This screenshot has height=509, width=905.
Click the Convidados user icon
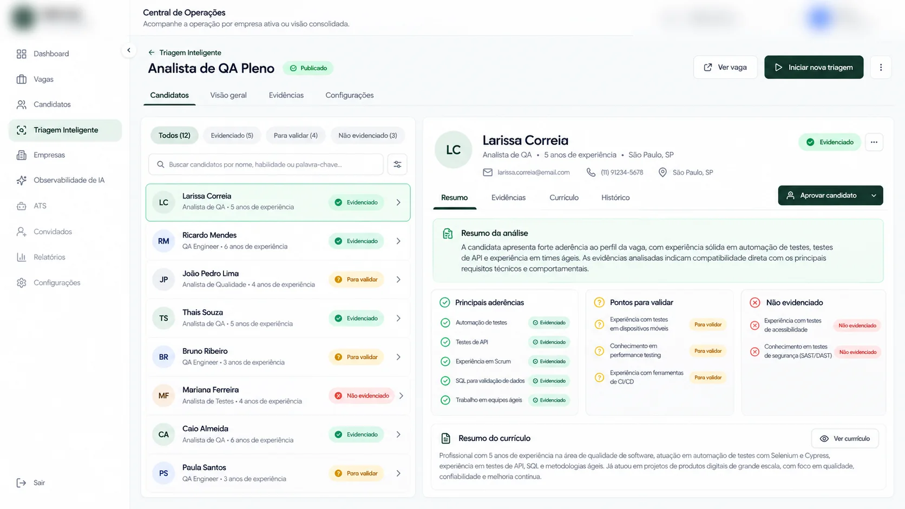21,232
